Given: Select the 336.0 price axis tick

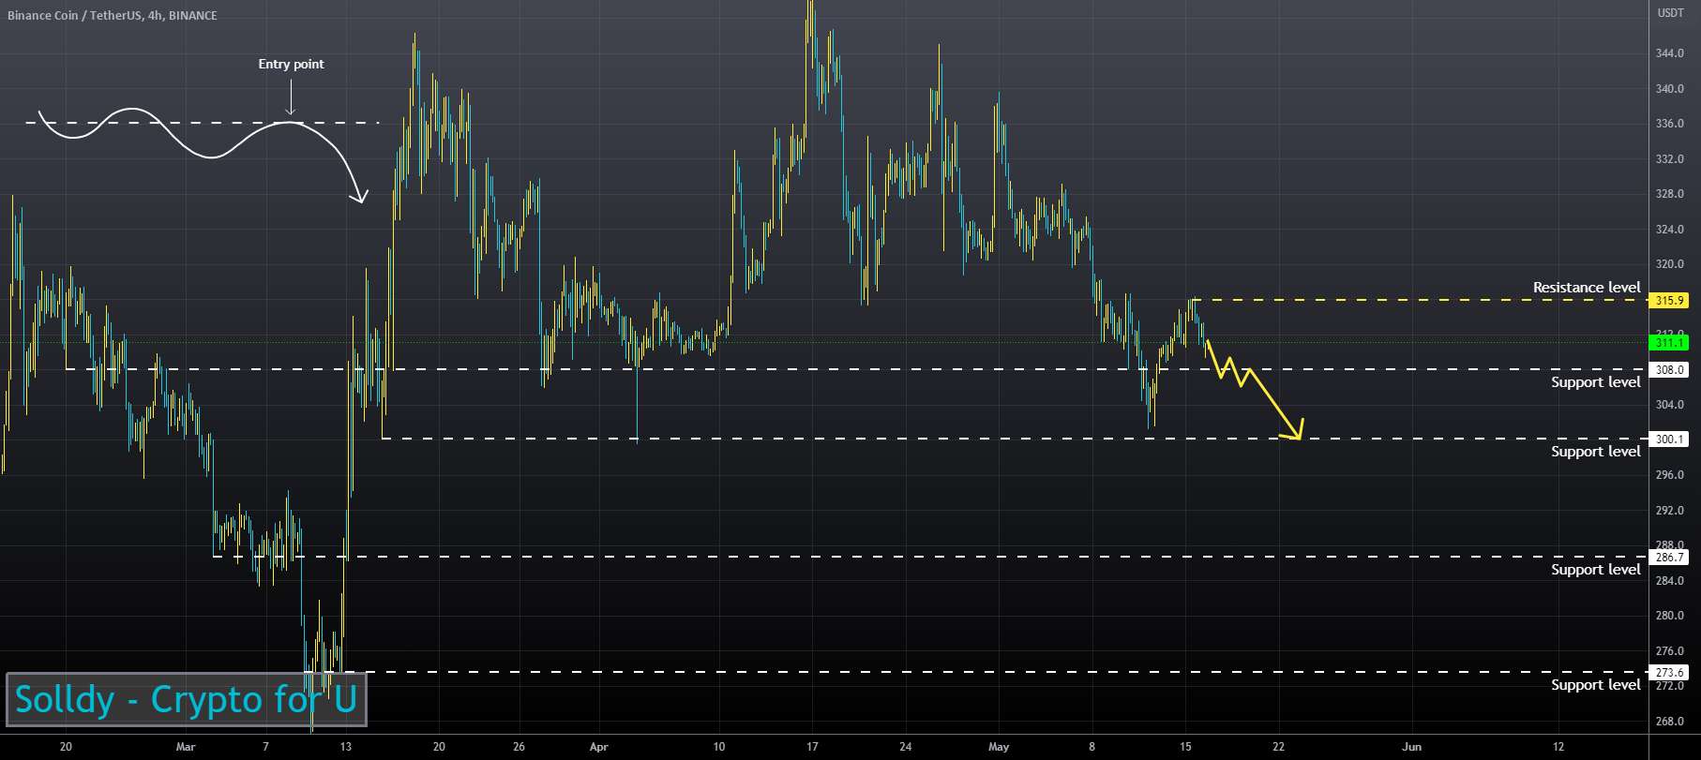Looking at the screenshot, I should [x=1669, y=124].
